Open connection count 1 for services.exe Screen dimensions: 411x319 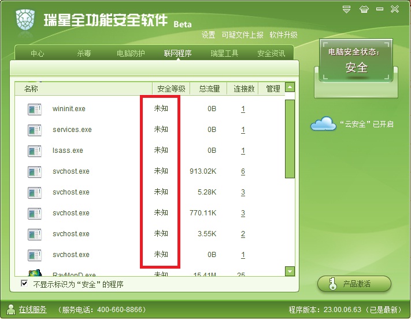click(x=243, y=130)
